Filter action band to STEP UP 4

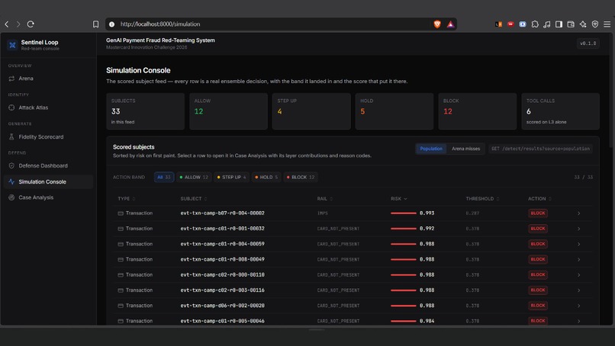point(231,177)
